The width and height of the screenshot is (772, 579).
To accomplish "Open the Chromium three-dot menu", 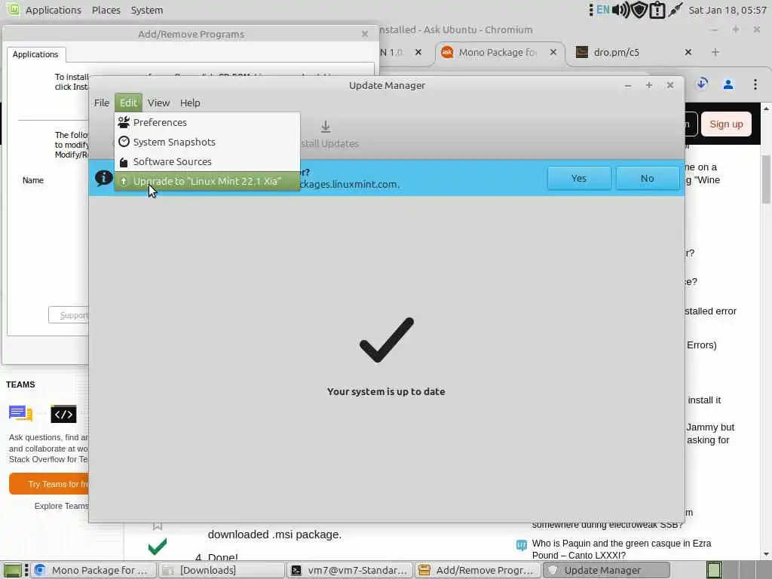I will click(x=755, y=84).
